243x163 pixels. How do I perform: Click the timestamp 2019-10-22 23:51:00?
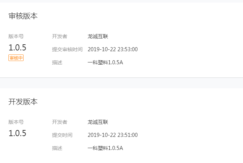pyautogui.click(x=113, y=135)
